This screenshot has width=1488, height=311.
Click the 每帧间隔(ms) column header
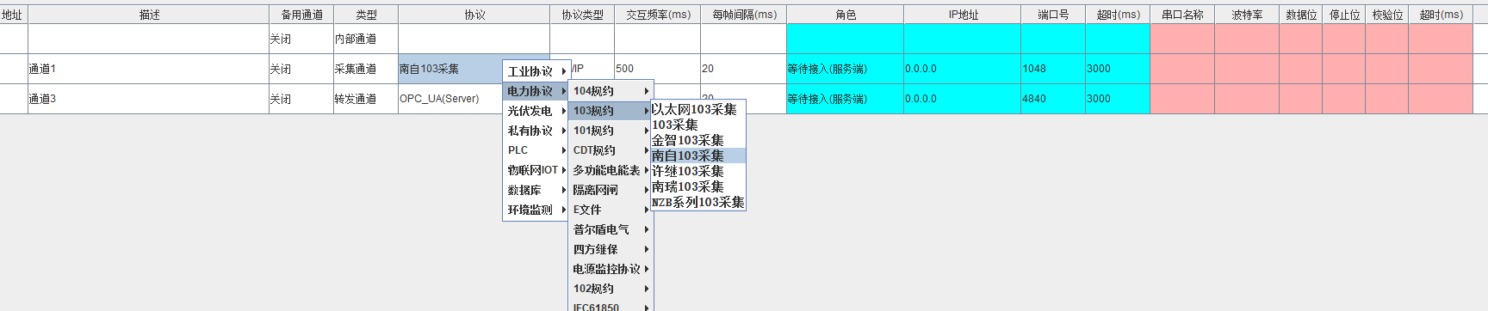click(744, 15)
